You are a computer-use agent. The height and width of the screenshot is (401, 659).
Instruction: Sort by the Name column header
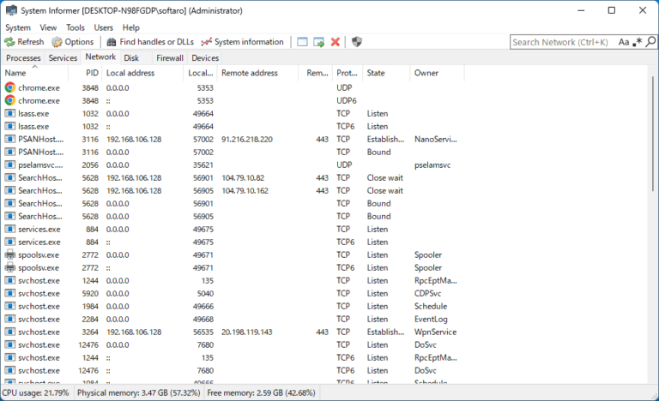pos(35,73)
